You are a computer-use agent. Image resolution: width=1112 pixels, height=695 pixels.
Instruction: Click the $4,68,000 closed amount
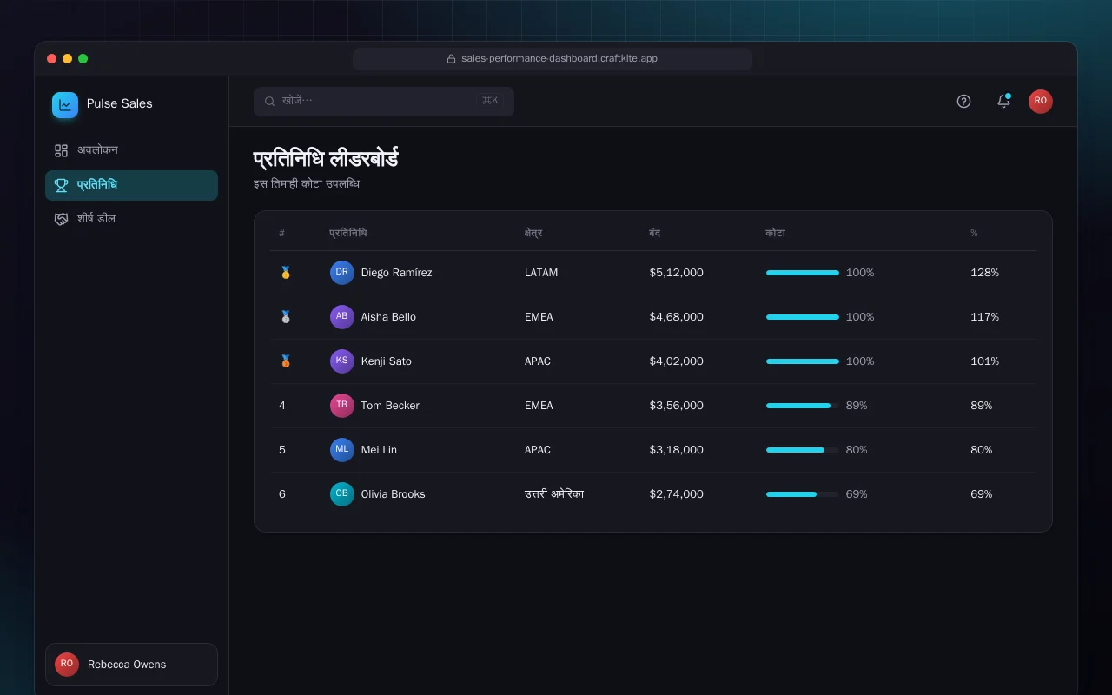point(677,317)
